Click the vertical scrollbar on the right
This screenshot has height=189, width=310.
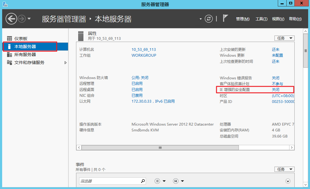(305, 49)
